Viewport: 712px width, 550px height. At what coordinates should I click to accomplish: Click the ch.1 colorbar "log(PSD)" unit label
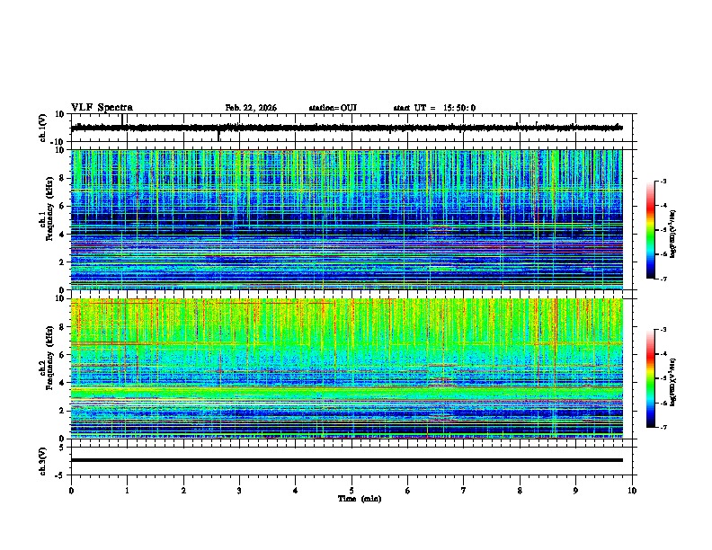tap(673, 234)
